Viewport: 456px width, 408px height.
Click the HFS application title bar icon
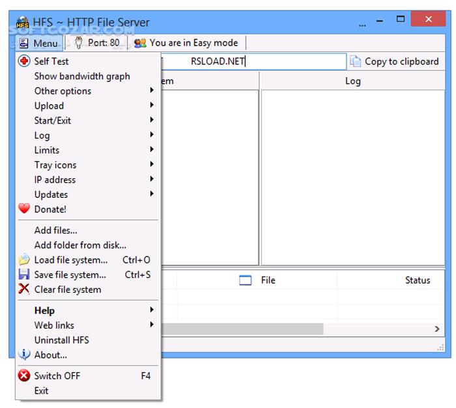click(x=22, y=23)
